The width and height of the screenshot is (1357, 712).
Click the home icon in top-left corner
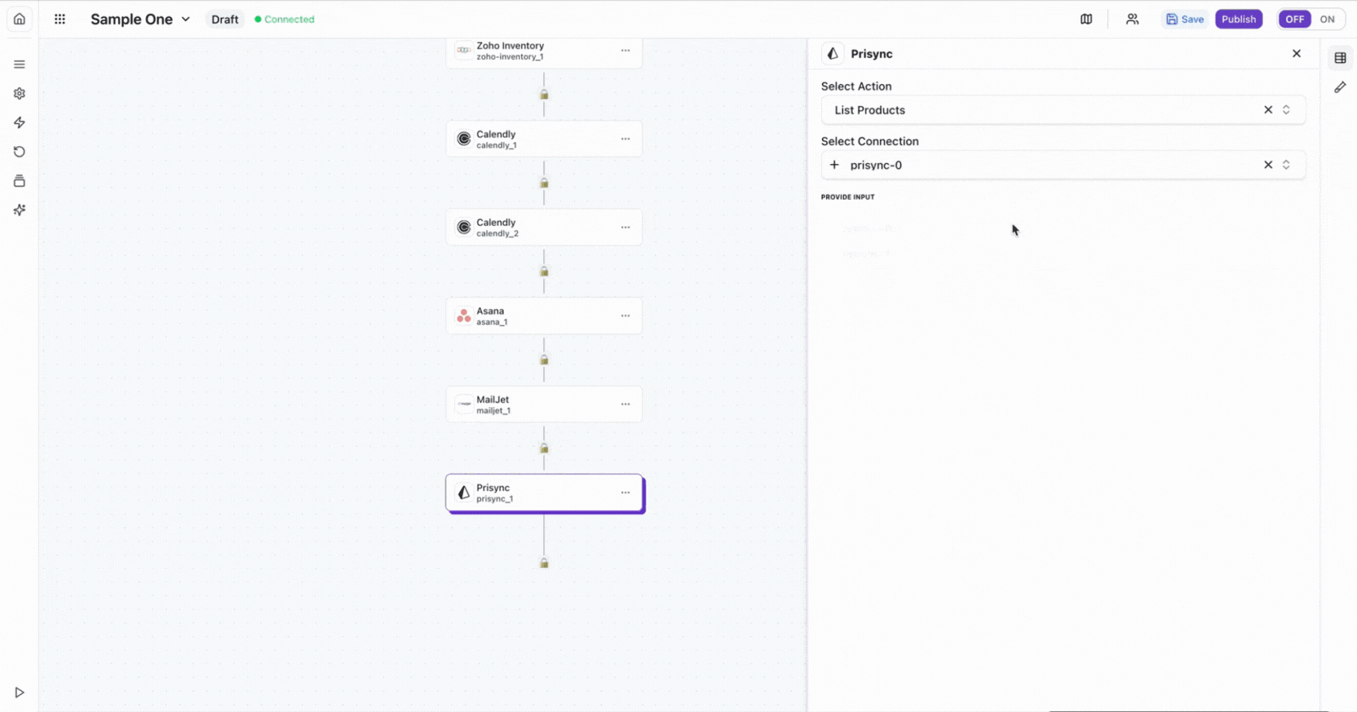19,19
